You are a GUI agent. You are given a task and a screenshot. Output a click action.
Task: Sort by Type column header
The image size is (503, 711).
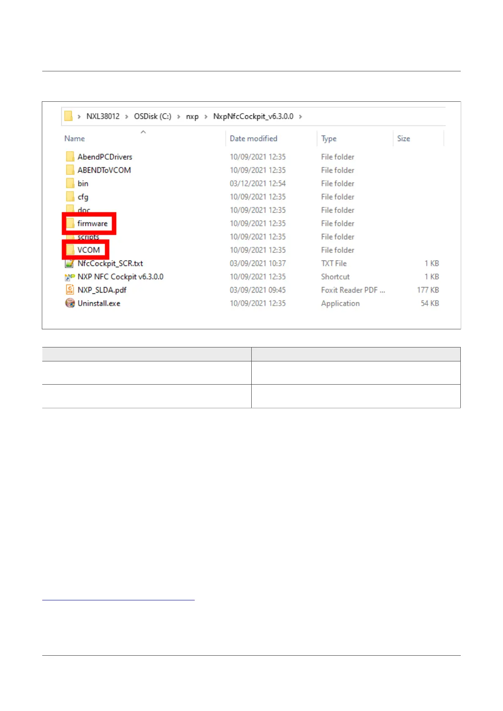[329, 138]
